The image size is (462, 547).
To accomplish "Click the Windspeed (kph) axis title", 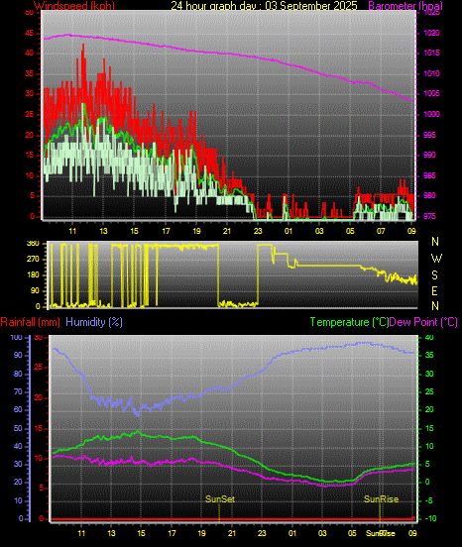I will pyautogui.click(x=74, y=6).
